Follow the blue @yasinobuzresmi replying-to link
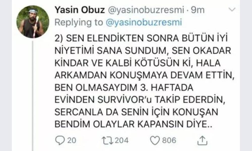Viewport: 252px width, 151px height. [x=144, y=22]
